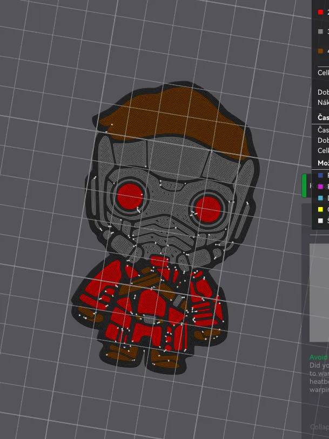Click the figure's right red eye circle
329x439 pixels.
point(207,208)
